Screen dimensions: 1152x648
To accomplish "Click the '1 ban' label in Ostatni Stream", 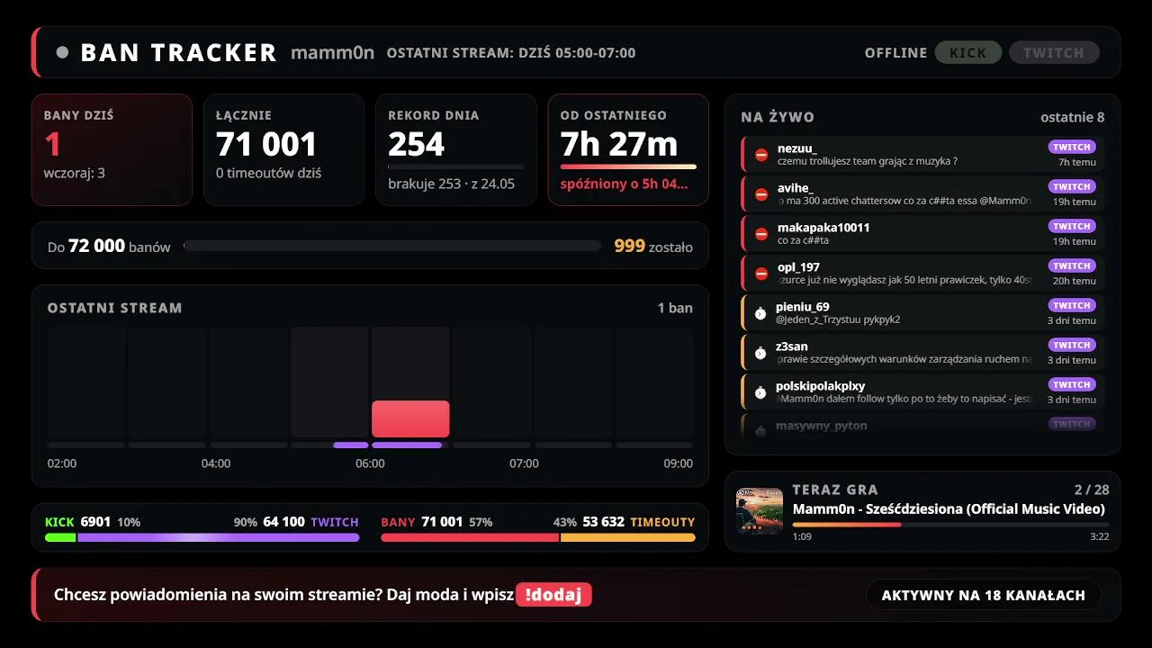I will [675, 308].
